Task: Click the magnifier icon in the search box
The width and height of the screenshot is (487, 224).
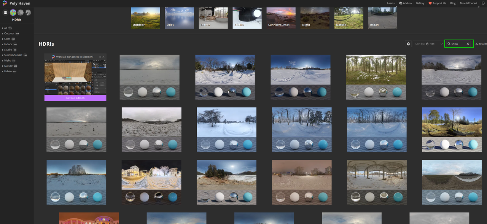Action: coord(449,44)
